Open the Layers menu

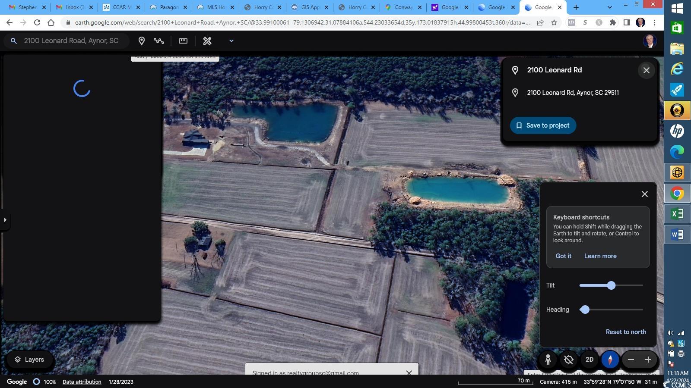(29, 360)
